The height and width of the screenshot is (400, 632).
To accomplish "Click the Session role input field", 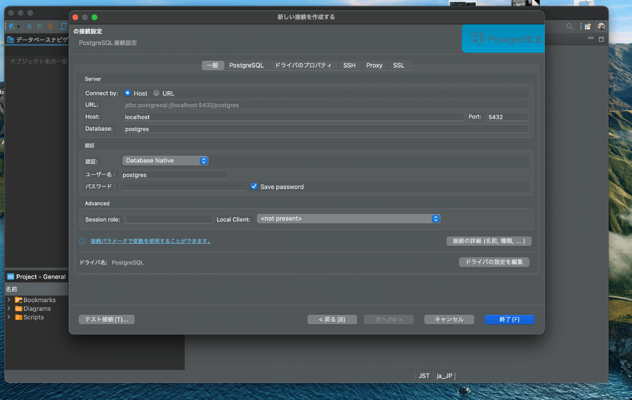I will pos(169,219).
